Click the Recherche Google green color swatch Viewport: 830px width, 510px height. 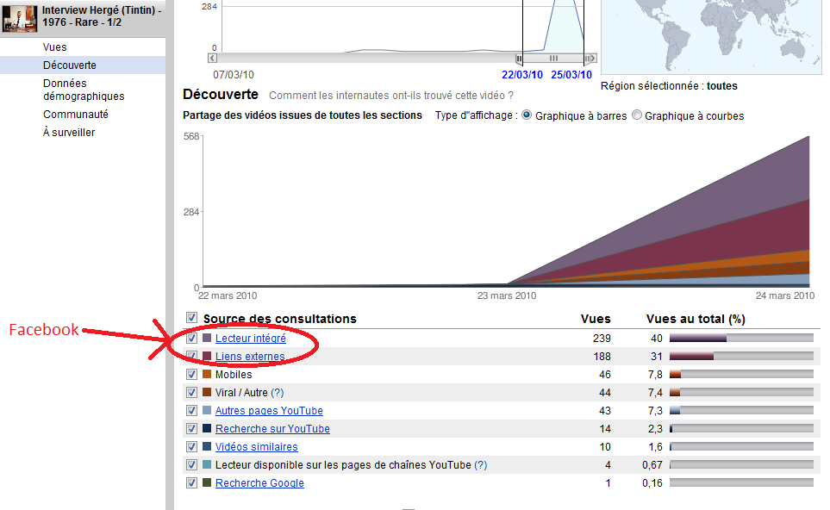pyautogui.click(x=207, y=482)
